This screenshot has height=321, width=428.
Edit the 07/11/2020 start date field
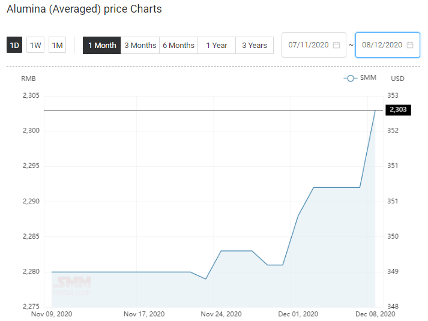point(314,45)
